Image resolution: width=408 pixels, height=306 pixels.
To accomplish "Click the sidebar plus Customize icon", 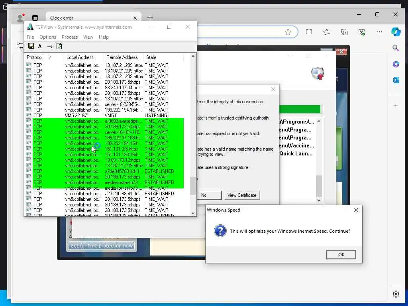I will 396,106.
